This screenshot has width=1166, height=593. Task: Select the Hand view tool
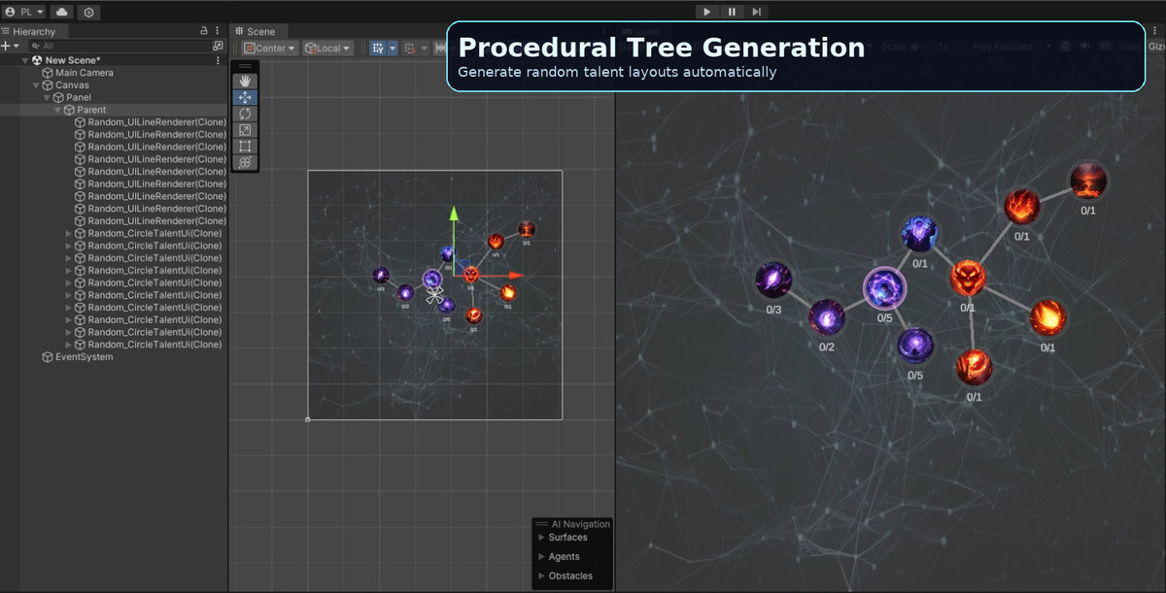pyautogui.click(x=245, y=81)
